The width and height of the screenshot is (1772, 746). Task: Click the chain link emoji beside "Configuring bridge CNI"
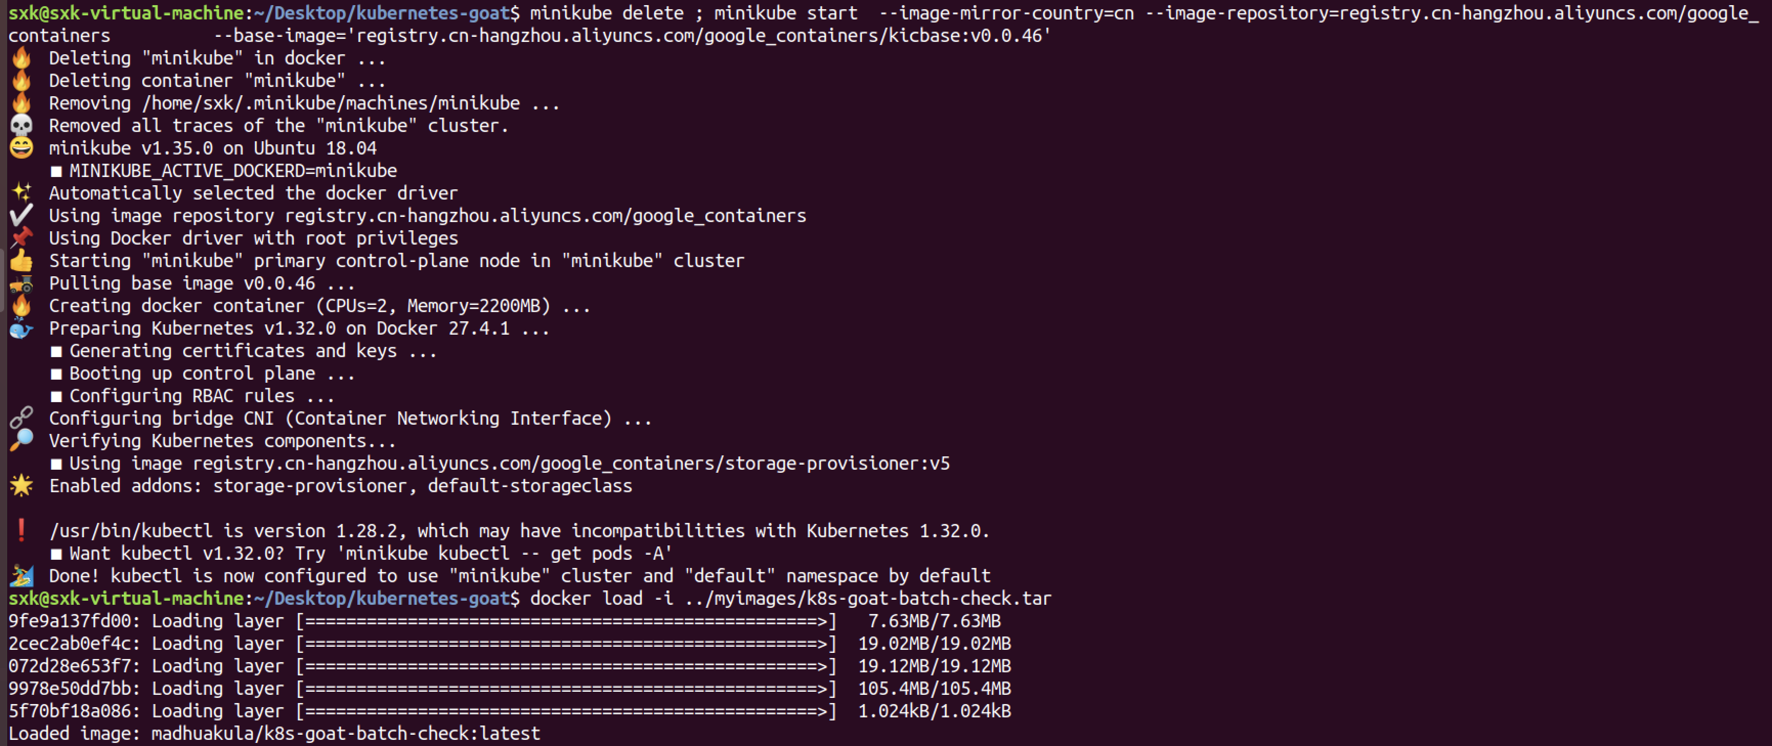[21, 418]
